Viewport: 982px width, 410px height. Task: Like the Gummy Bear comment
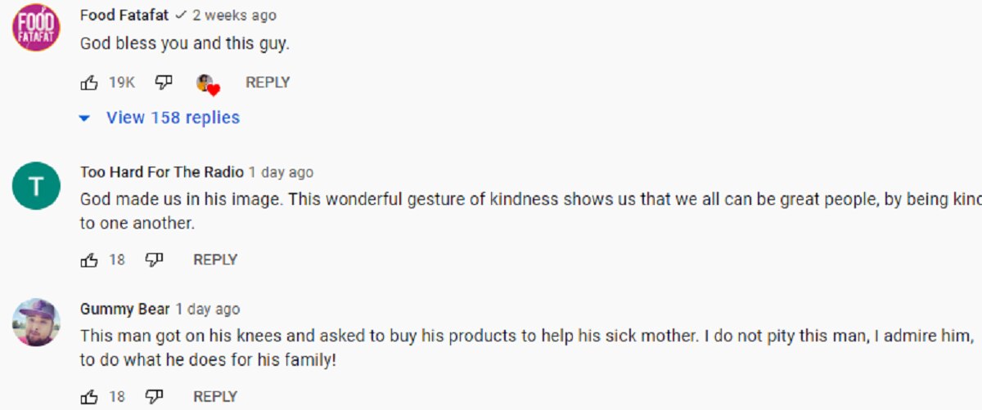tap(89, 397)
